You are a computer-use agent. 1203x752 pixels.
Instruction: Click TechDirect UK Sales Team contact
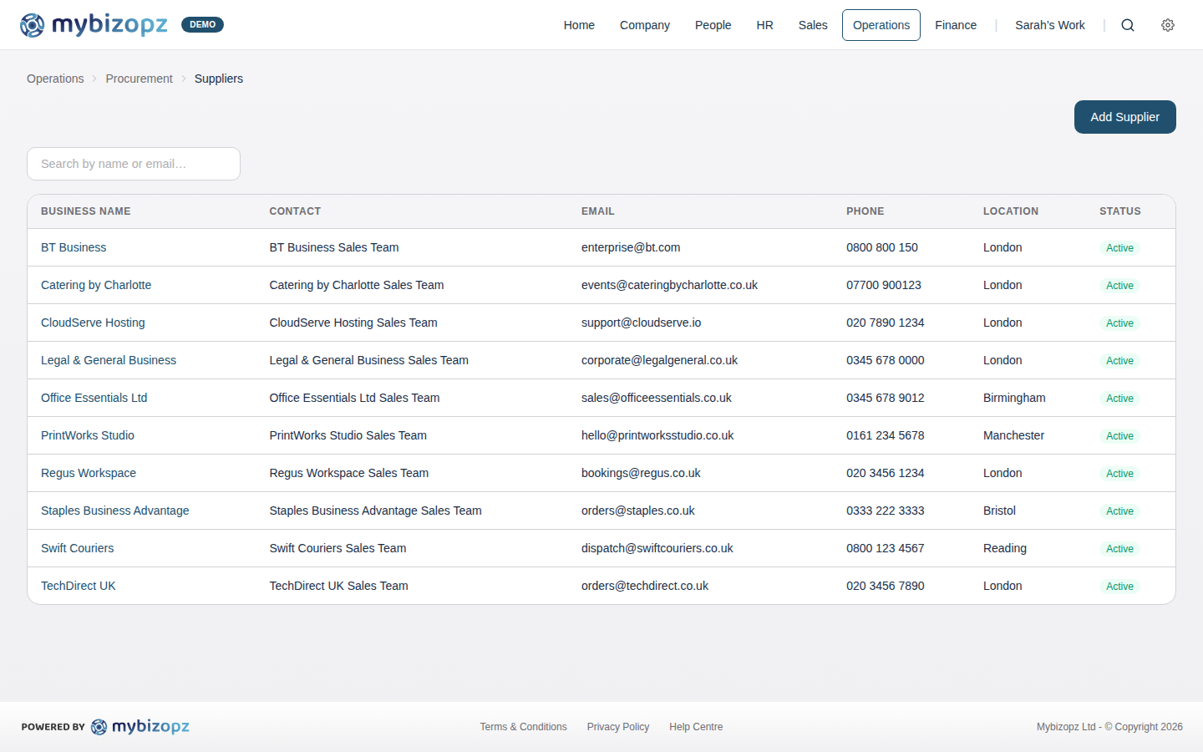point(338,586)
